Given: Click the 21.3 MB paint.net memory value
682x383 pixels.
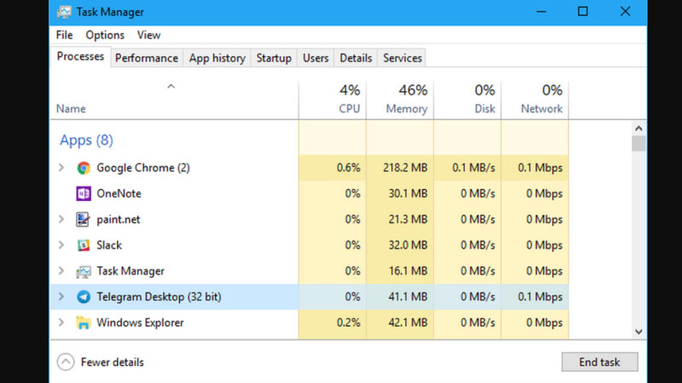Looking at the screenshot, I should click(x=408, y=220).
